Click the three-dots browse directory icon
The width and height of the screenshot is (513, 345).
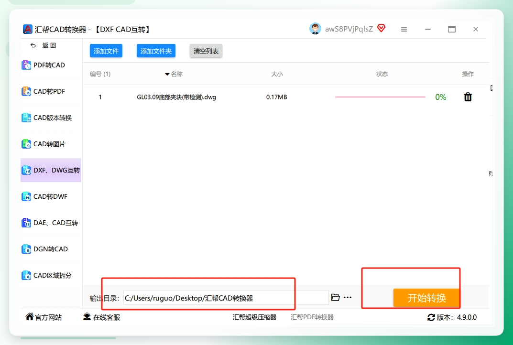coord(348,298)
